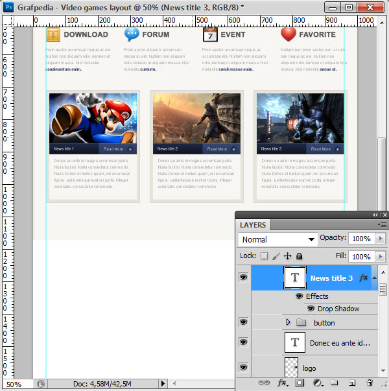Click the Event calendar icon
Image resolution: width=389 pixels, height=391 pixels.
(210, 34)
